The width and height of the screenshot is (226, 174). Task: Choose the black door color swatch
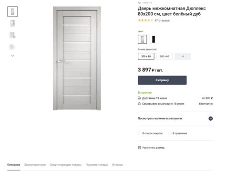point(154,39)
